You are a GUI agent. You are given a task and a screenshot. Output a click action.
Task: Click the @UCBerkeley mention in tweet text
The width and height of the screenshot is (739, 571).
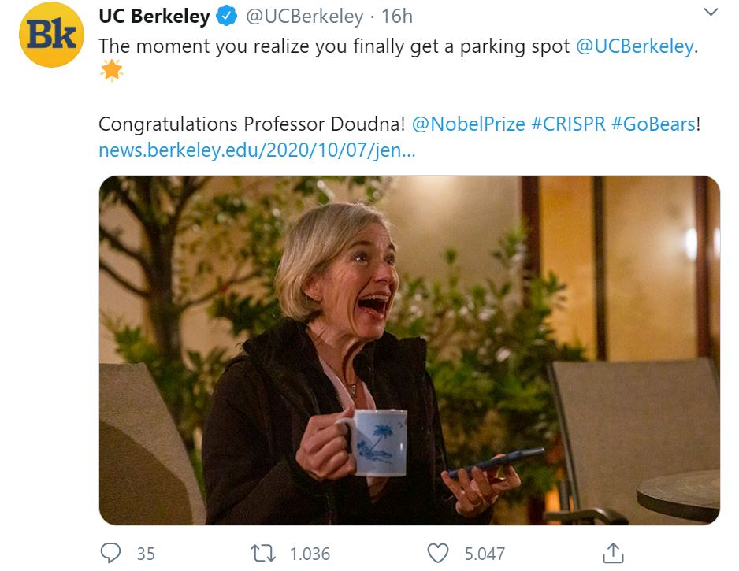635,46
